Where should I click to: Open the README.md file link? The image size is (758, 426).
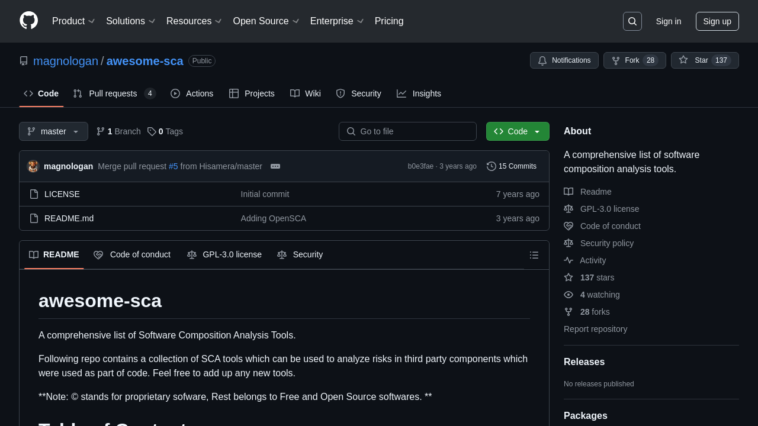tap(69, 218)
